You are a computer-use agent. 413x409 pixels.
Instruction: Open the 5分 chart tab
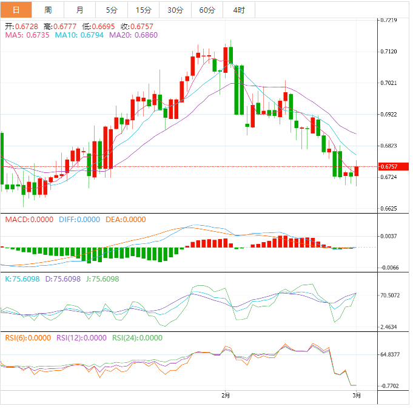(112, 10)
